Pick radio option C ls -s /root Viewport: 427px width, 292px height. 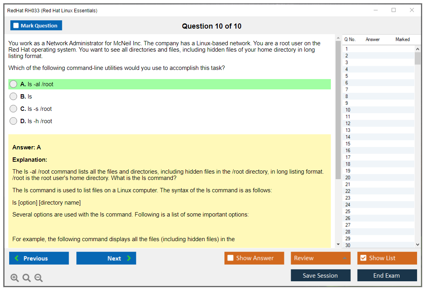[x=14, y=109]
